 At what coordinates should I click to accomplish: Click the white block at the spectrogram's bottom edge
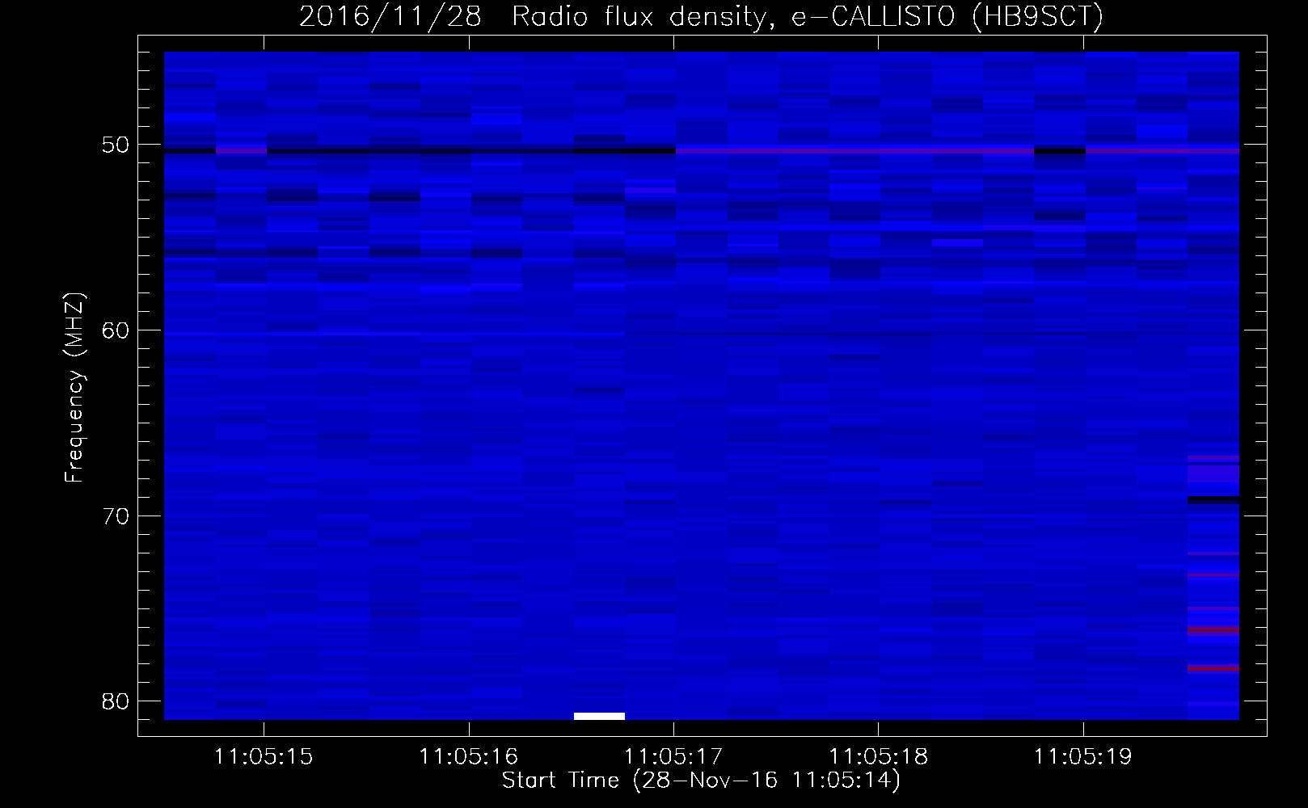point(599,716)
